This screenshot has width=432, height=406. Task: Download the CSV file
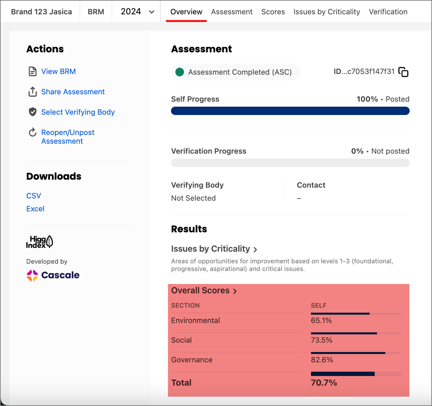click(x=34, y=196)
